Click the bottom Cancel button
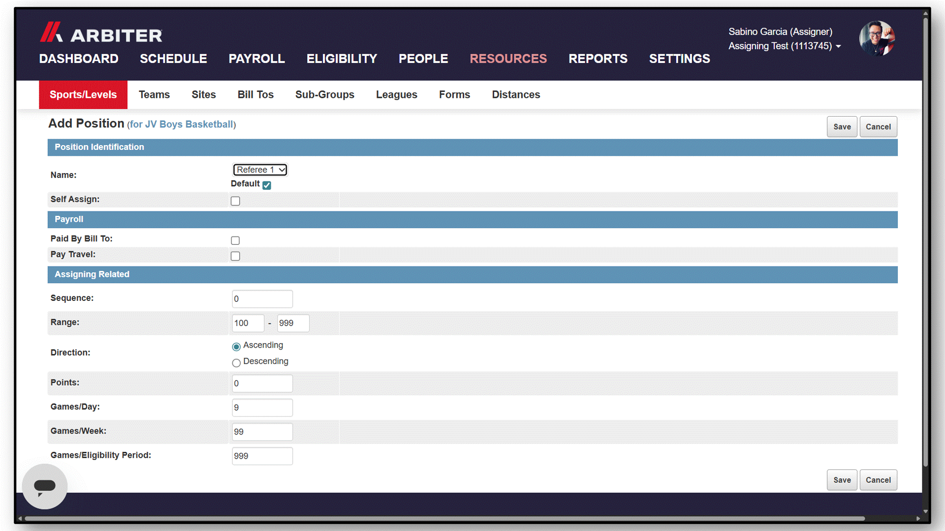The width and height of the screenshot is (945, 531). point(878,480)
